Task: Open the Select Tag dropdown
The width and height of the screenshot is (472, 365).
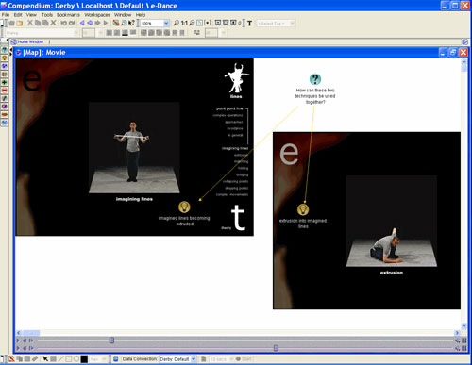Action: coord(292,24)
